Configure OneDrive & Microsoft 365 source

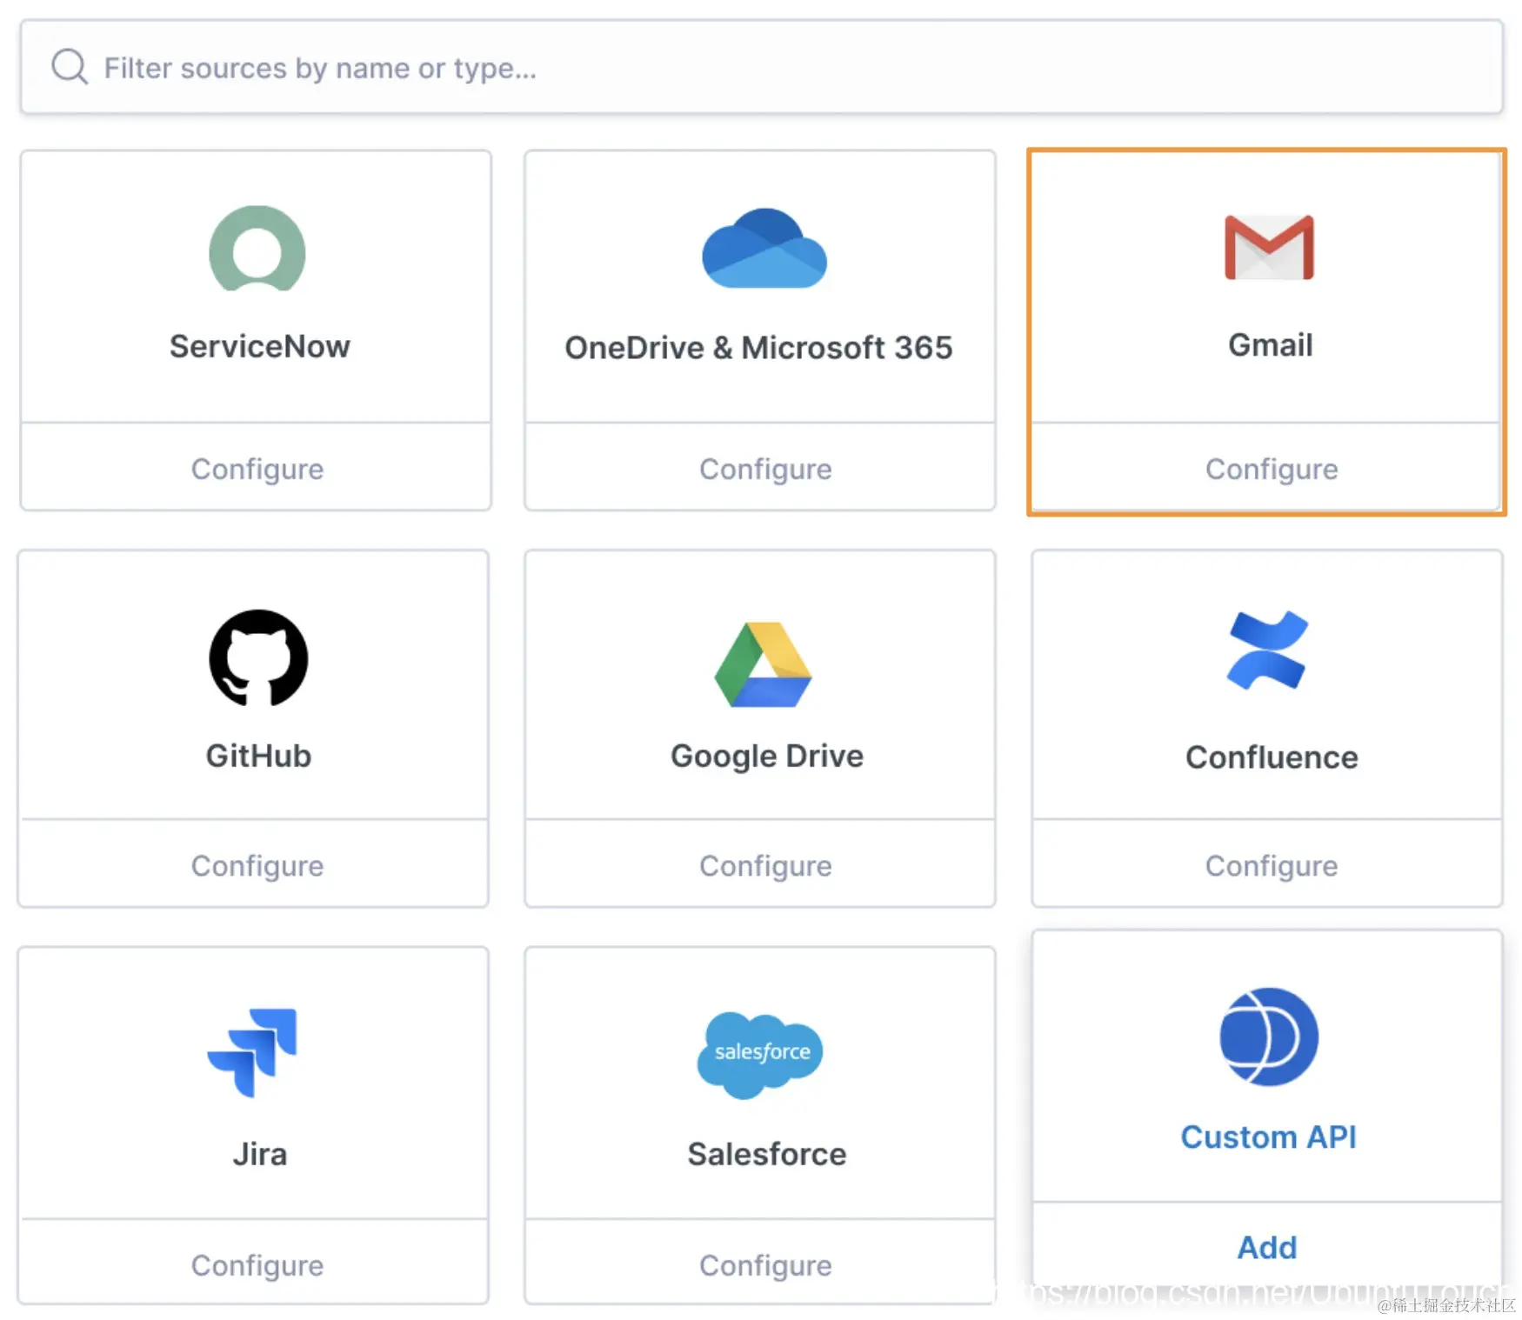[764, 469]
